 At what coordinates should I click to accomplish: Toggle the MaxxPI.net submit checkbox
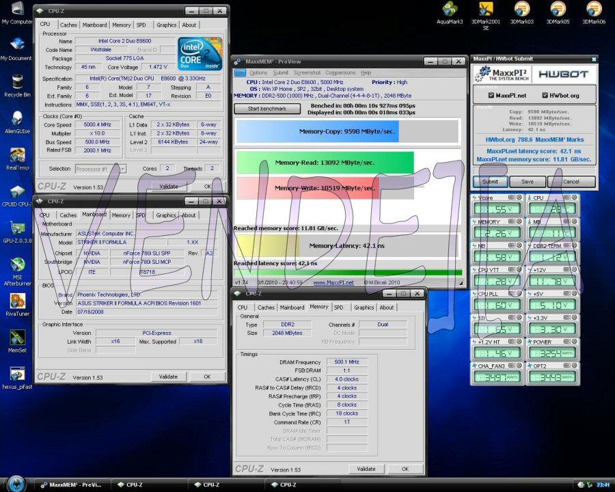(x=491, y=96)
